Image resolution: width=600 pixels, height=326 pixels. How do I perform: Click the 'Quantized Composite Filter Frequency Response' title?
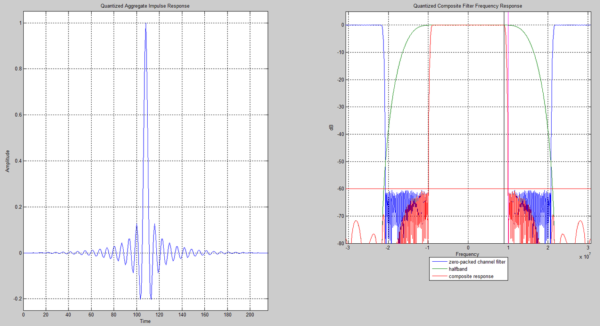[x=468, y=6]
